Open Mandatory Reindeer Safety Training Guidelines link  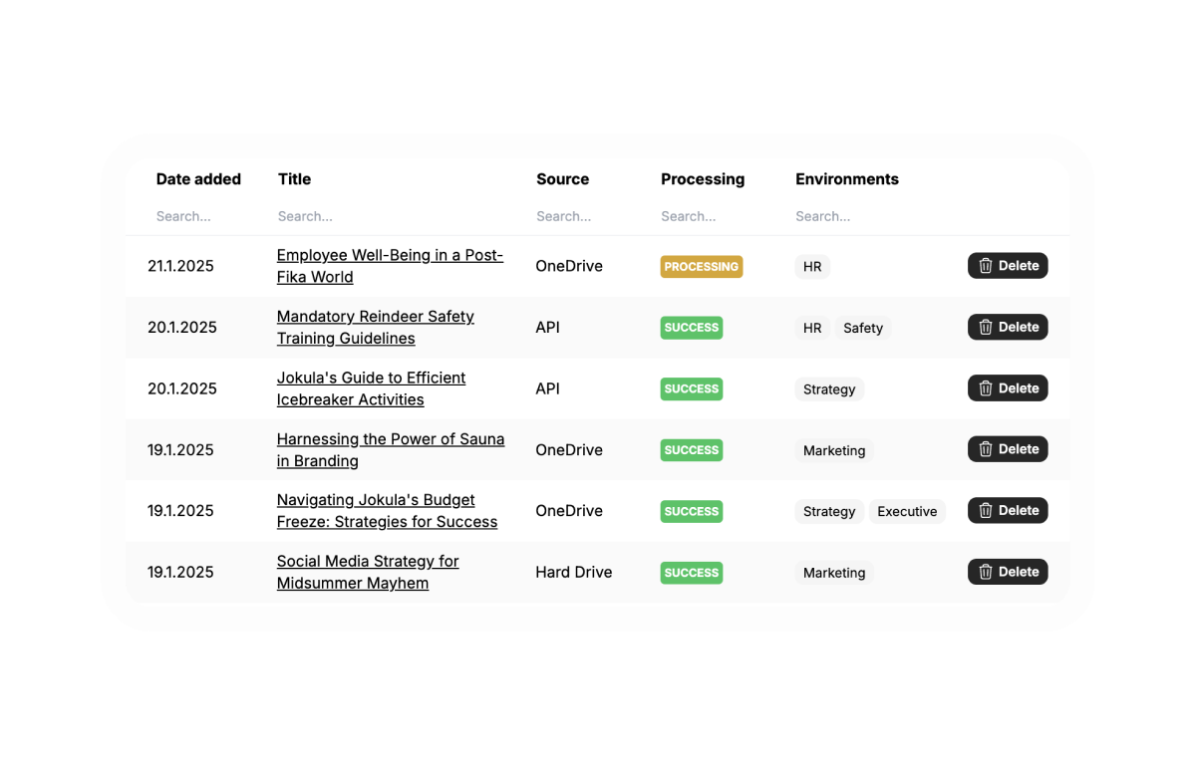tap(376, 328)
